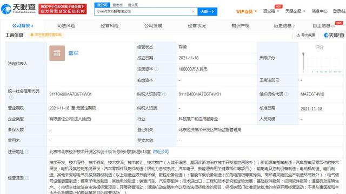Click the info icon next to 经营范围
This screenshot has height=194, width=346.
point(27,178)
